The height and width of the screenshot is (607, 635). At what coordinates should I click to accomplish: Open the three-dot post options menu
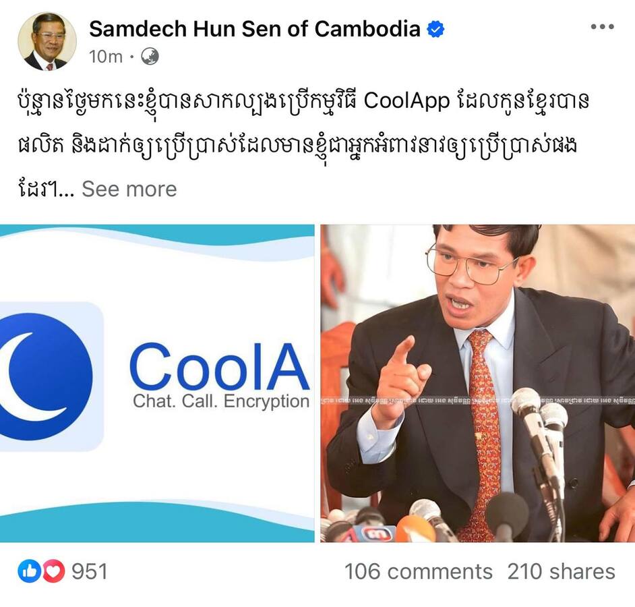tap(602, 27)
